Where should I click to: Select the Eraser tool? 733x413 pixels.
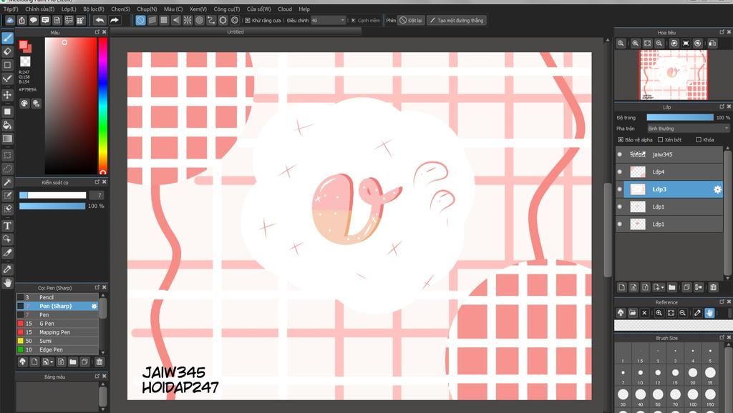click(x=7, y=51)
